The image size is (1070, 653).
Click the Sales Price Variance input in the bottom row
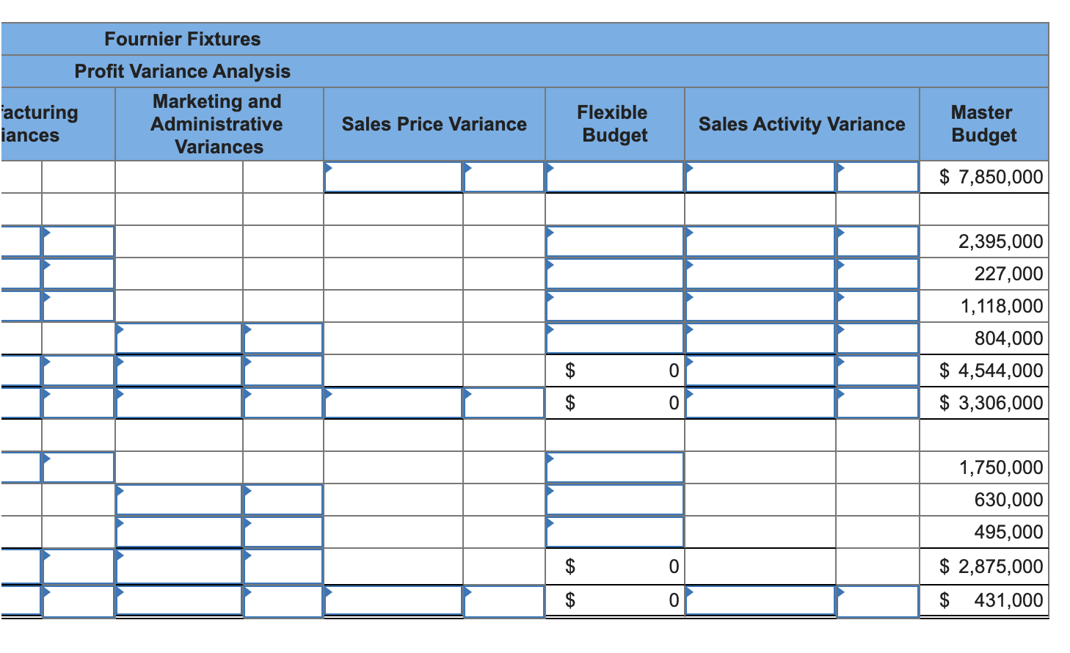coord(393,599)
